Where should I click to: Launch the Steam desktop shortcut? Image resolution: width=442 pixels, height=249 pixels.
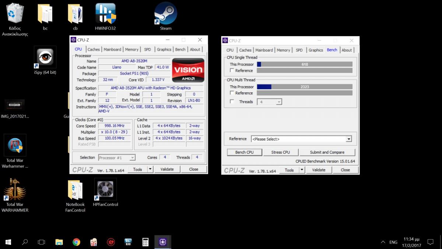coord(166,17)
